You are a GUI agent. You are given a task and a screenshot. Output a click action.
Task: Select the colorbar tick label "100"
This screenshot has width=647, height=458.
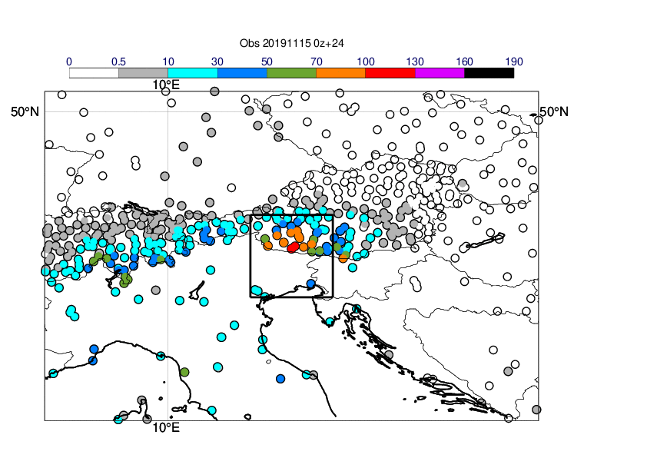[x=366, y=62]
